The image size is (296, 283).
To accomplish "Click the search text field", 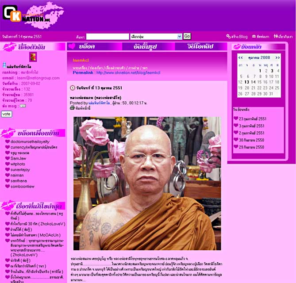I will pos(108,36).
